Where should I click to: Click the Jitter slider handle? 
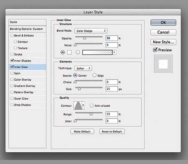75,121
